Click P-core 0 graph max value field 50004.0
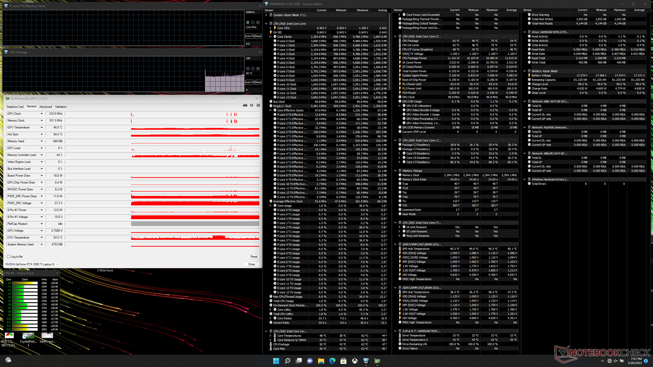 253,12
